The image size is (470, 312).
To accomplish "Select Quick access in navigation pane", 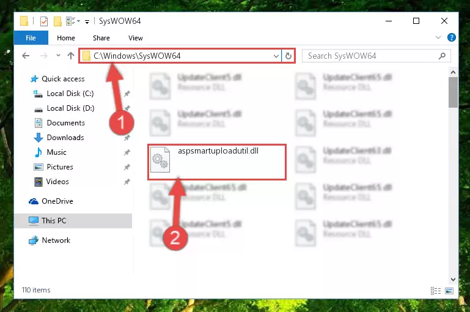I will click(x=63, y=79).
